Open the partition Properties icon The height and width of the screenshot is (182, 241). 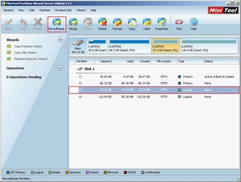pos(162,22)
